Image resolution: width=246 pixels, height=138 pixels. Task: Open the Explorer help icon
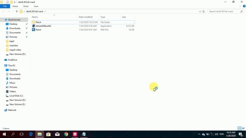click(244, 6)
